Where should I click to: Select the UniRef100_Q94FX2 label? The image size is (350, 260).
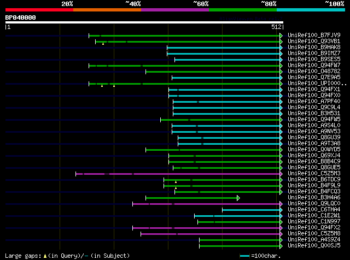pos(314,228)
